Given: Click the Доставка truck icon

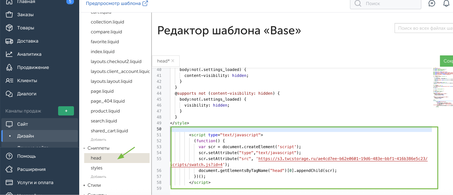Looking at the screenshot, I should tap(9, 41).
